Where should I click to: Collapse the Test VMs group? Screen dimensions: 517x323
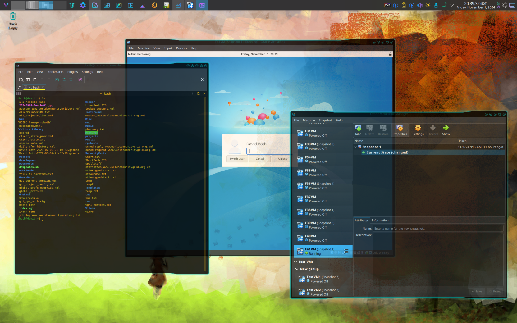[x=295, y=262]
